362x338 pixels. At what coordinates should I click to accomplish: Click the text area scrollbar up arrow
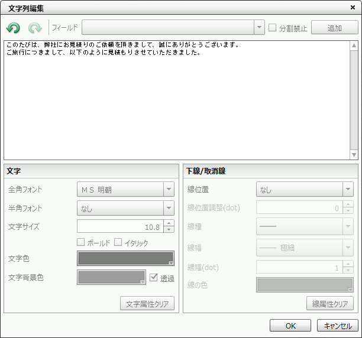pos(354,45)
